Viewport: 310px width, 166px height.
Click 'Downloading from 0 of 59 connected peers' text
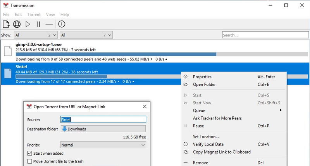click(x=55, y=59)
